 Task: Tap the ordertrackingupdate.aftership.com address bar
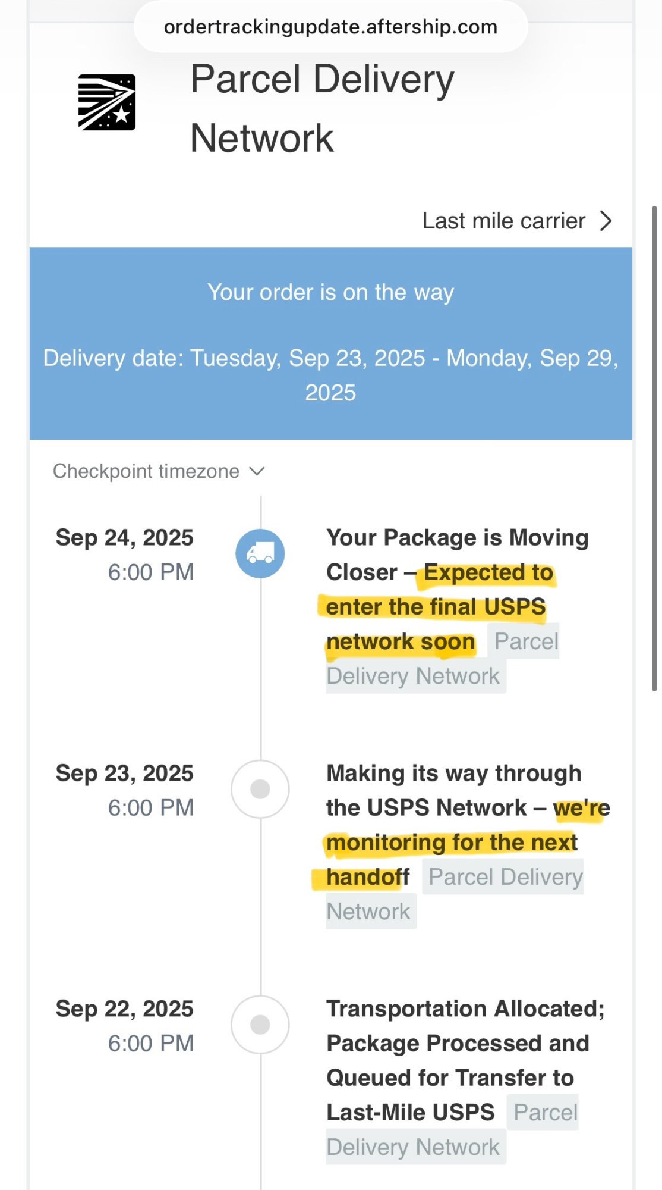[x=330, y=27]
